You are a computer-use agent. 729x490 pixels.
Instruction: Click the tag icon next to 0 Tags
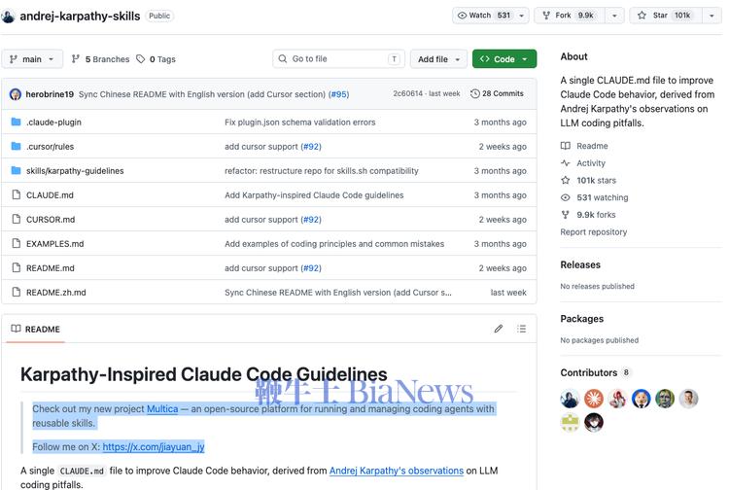coord(140,59)
